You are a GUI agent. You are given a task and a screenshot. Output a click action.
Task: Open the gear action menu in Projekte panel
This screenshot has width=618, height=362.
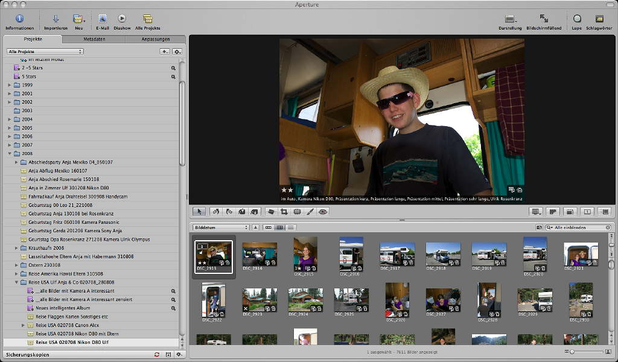point(177,52)
